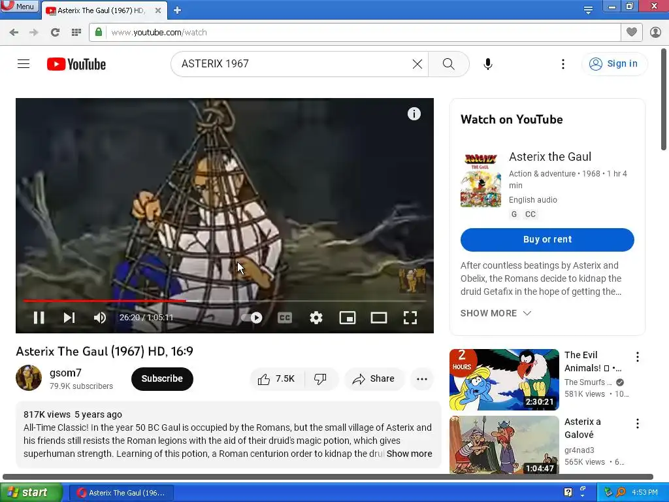Open options menu for The Evil Animals
This screenshot has height=502, width=669.
638,357
